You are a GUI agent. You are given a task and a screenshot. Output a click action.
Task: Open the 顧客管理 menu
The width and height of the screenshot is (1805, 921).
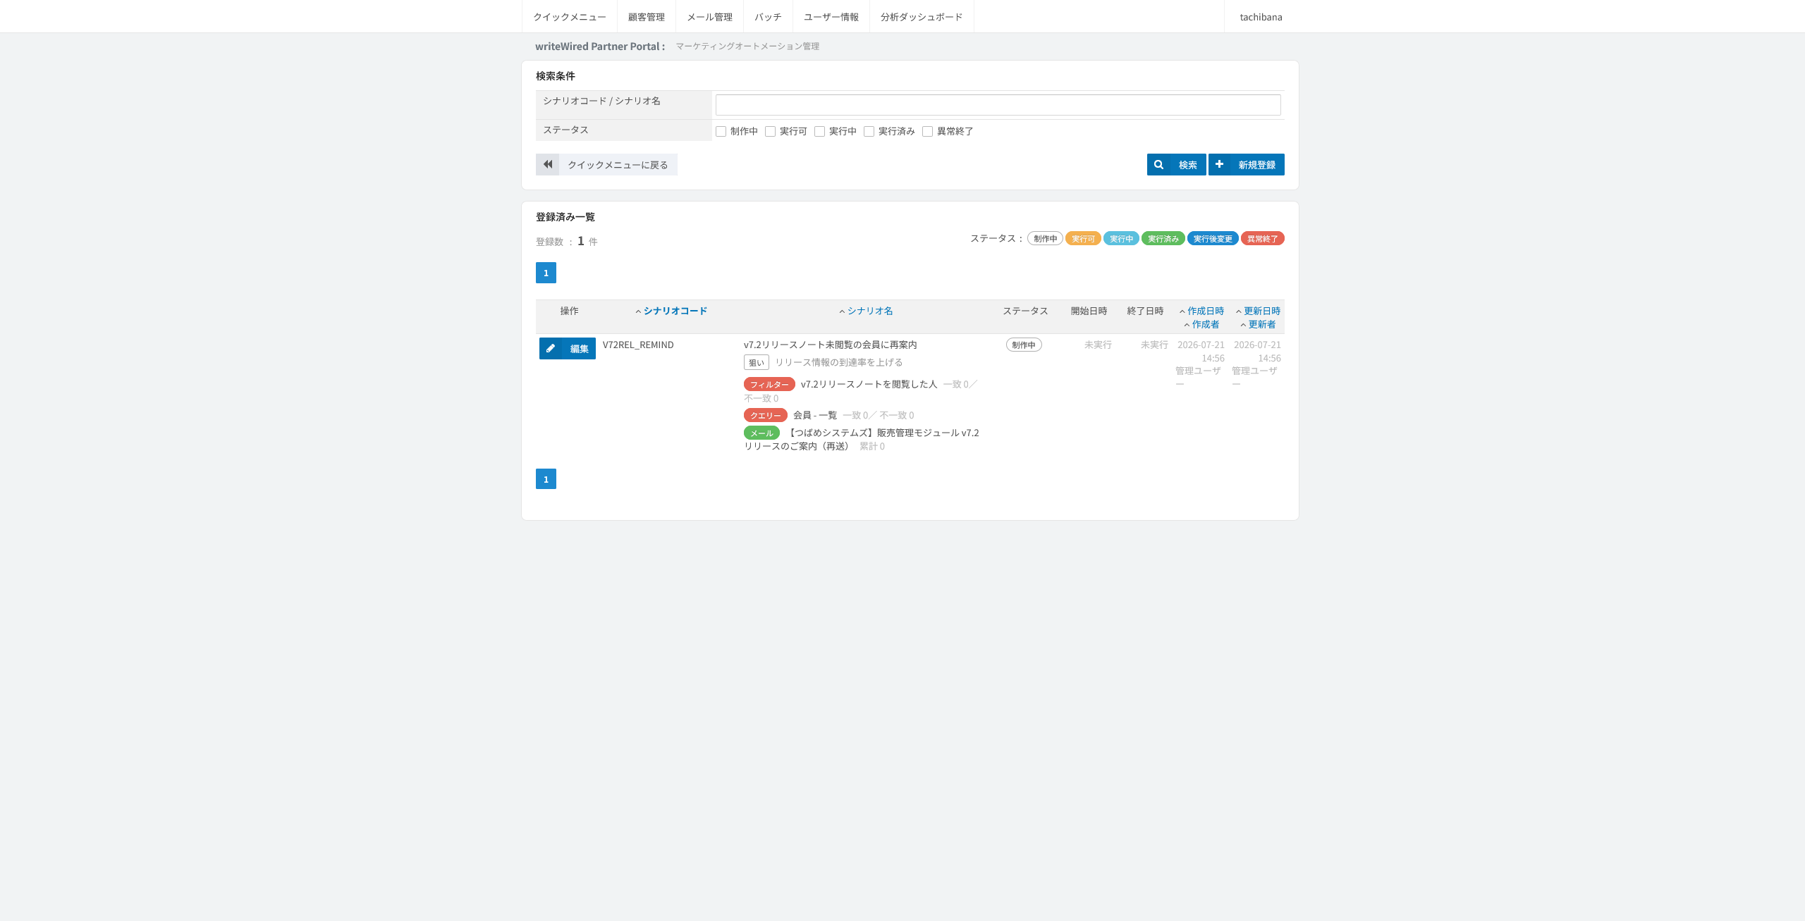[x=647, y=17]
